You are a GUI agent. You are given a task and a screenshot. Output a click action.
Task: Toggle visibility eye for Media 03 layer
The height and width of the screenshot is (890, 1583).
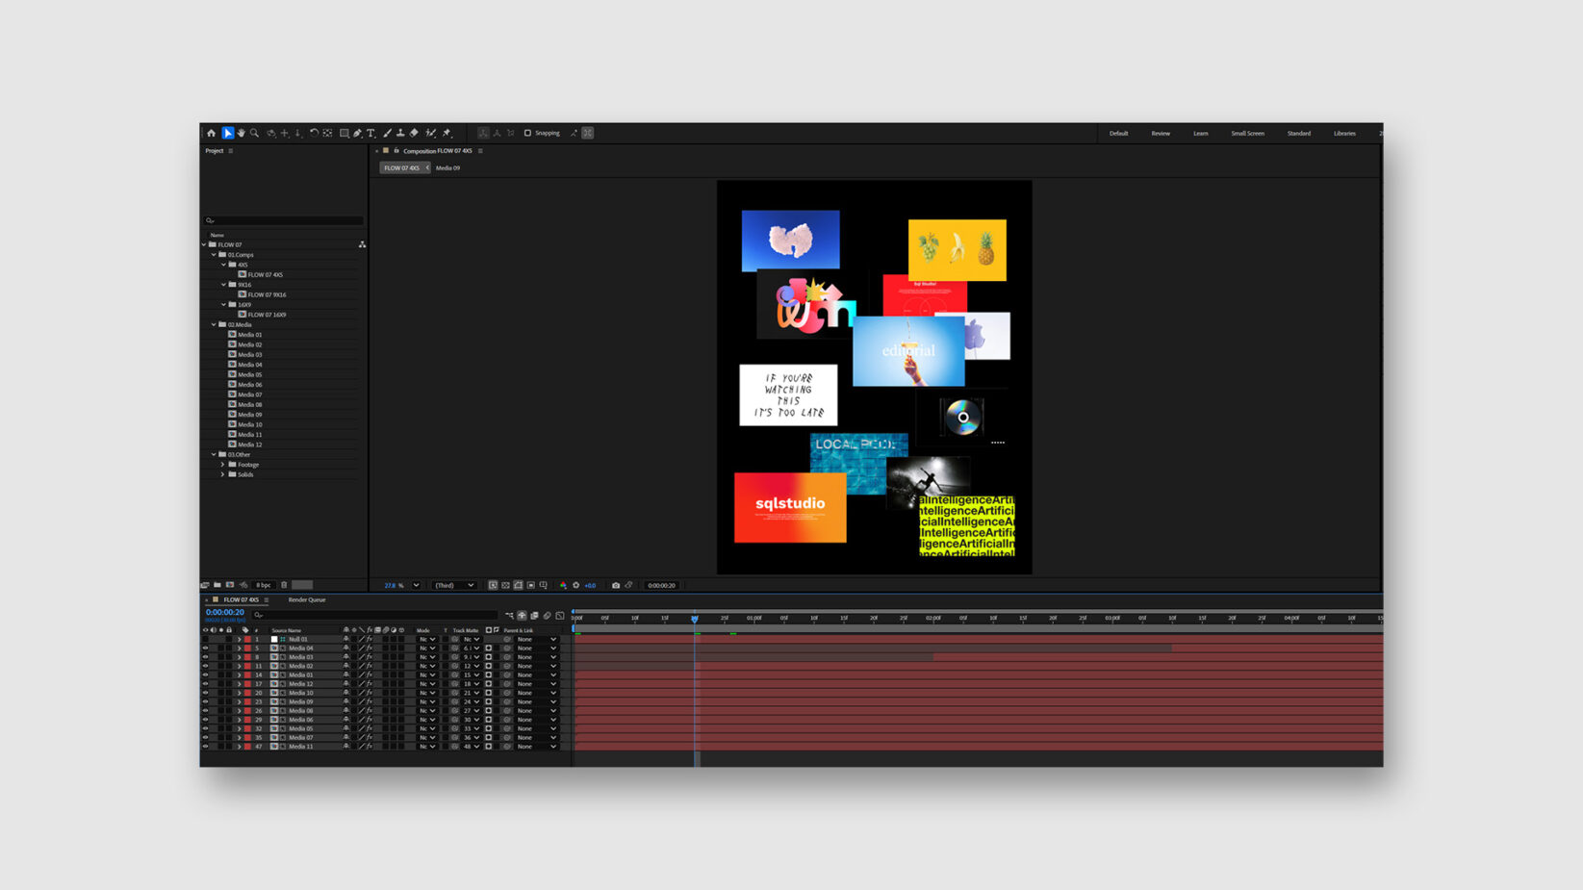pyautogui.click(x=205, y=657)
